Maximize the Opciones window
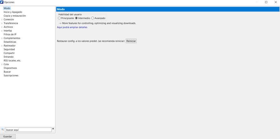The height and width of the screenshot is (139, 280). pyautogui.click(x=266, y=2)
